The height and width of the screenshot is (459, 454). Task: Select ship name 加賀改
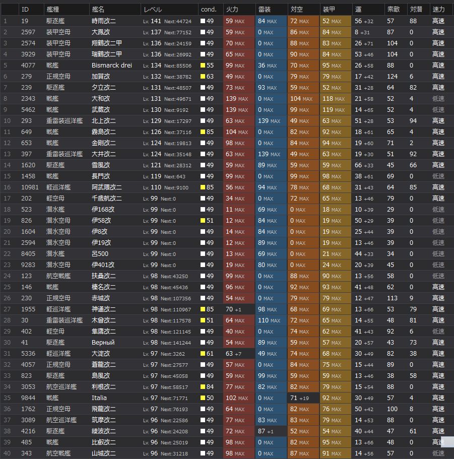(x=101, y=77)
